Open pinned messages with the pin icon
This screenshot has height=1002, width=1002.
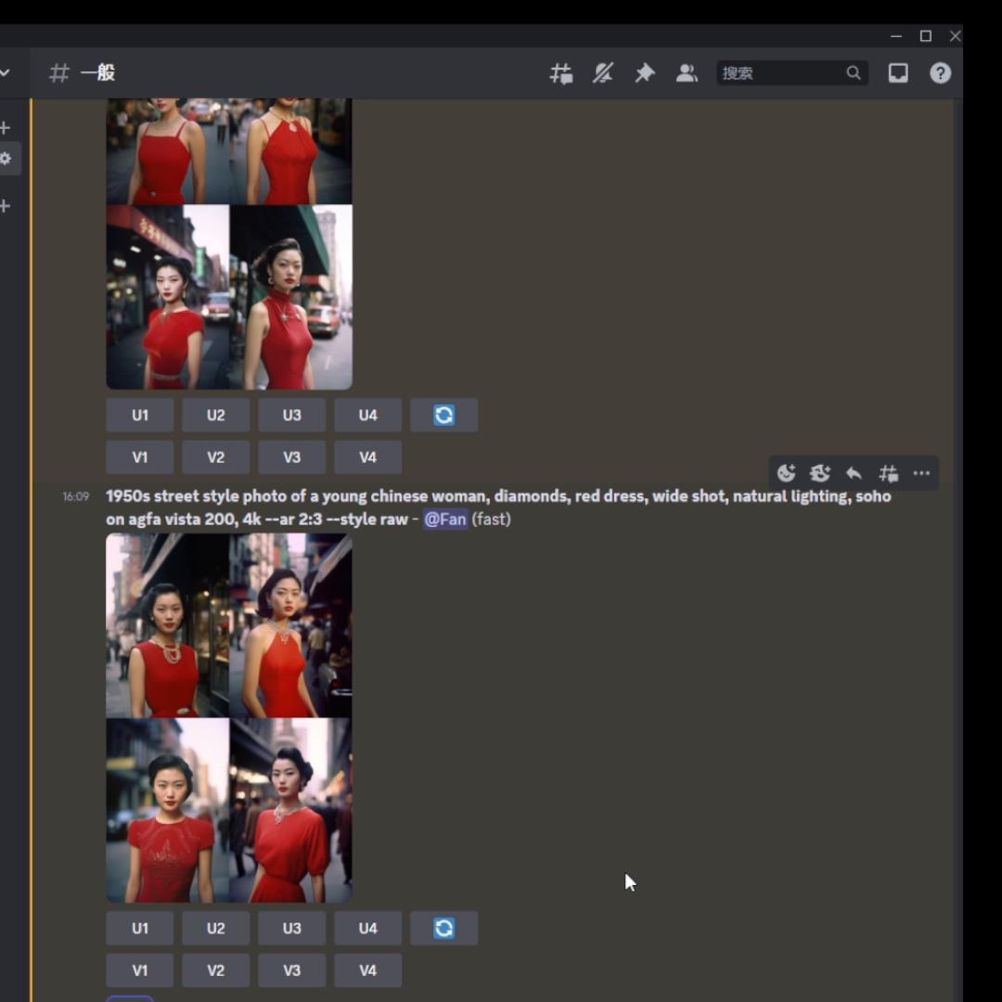(645, 73)
